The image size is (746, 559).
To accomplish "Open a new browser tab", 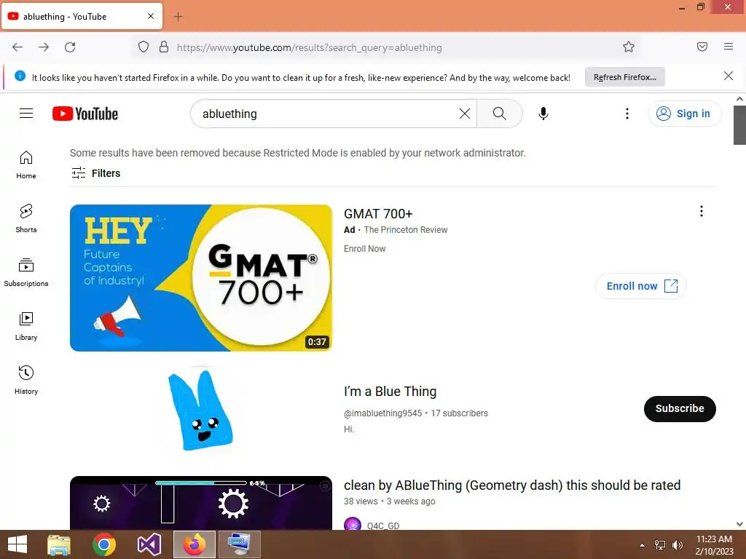I will tap(178, 17).
